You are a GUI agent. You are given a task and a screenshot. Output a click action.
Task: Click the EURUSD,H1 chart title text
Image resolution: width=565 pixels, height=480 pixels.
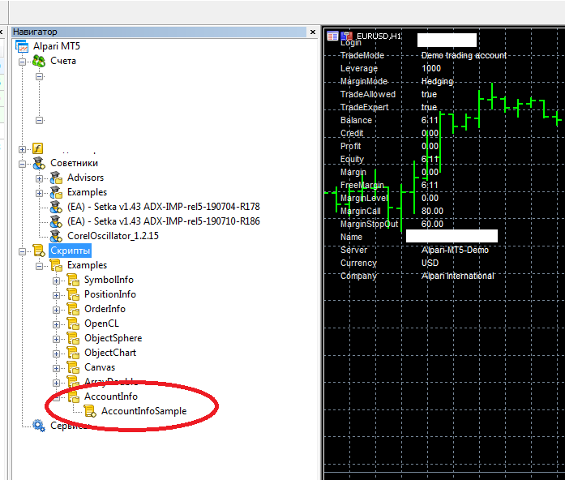click(379, 36)
